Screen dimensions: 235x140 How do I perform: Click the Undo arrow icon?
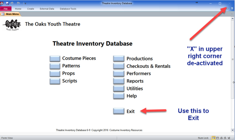[12, 3]
